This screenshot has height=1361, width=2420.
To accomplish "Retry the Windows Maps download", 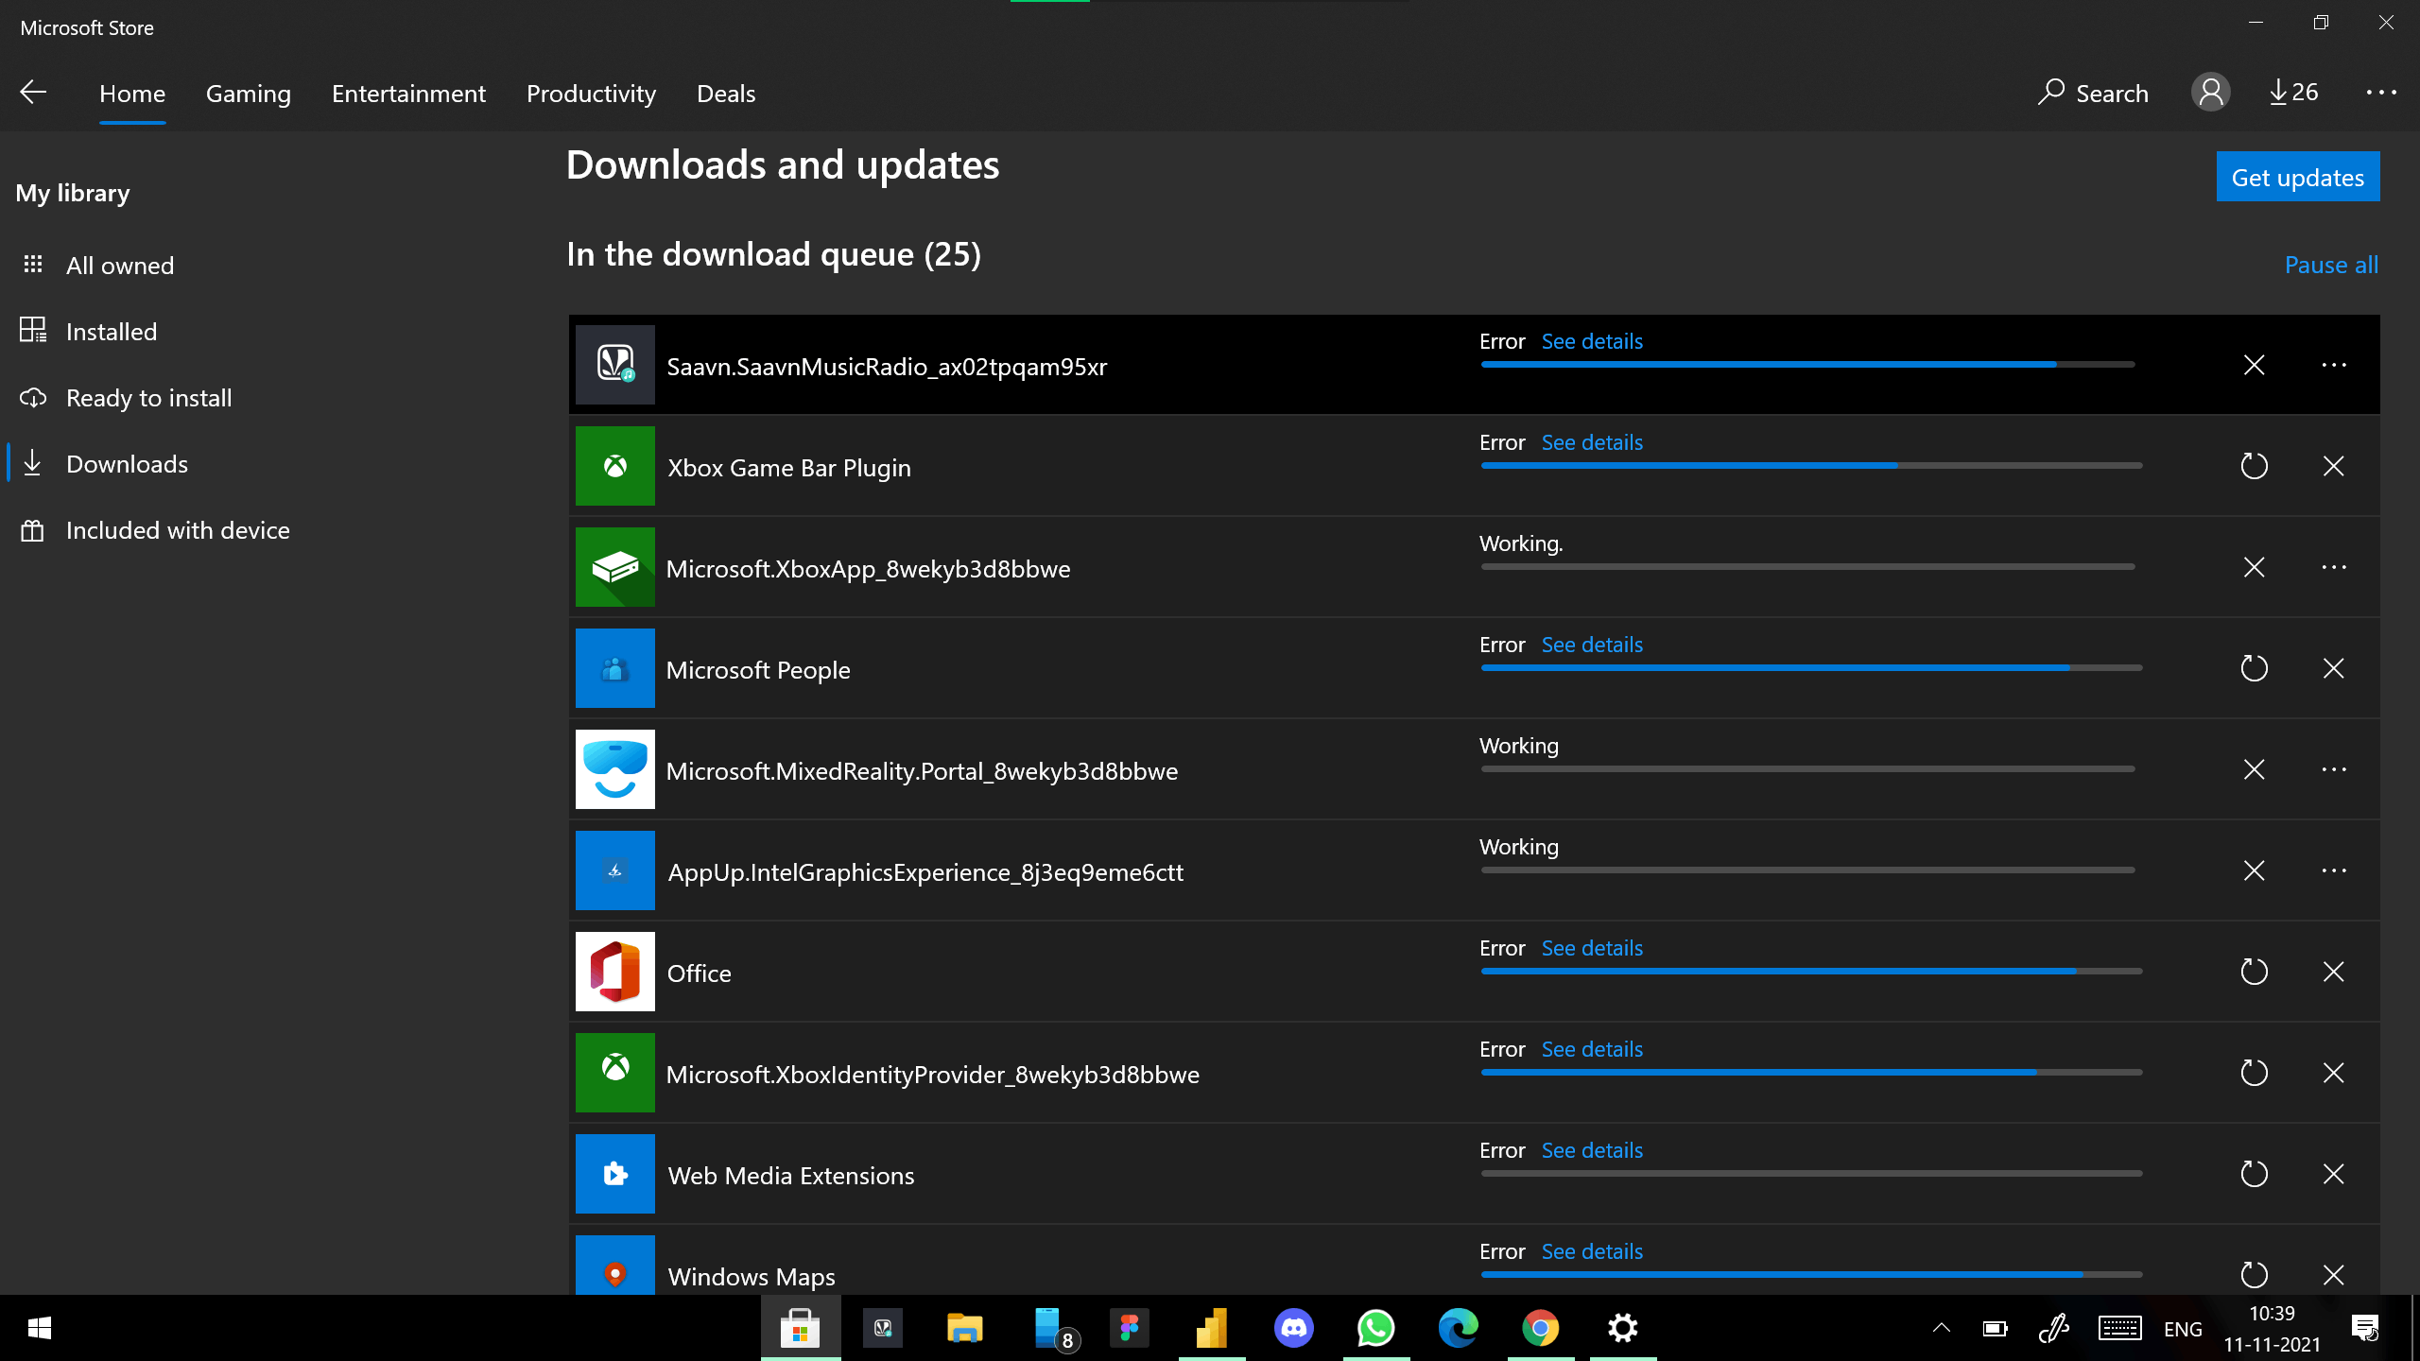I will [x=2254, y=1275].
